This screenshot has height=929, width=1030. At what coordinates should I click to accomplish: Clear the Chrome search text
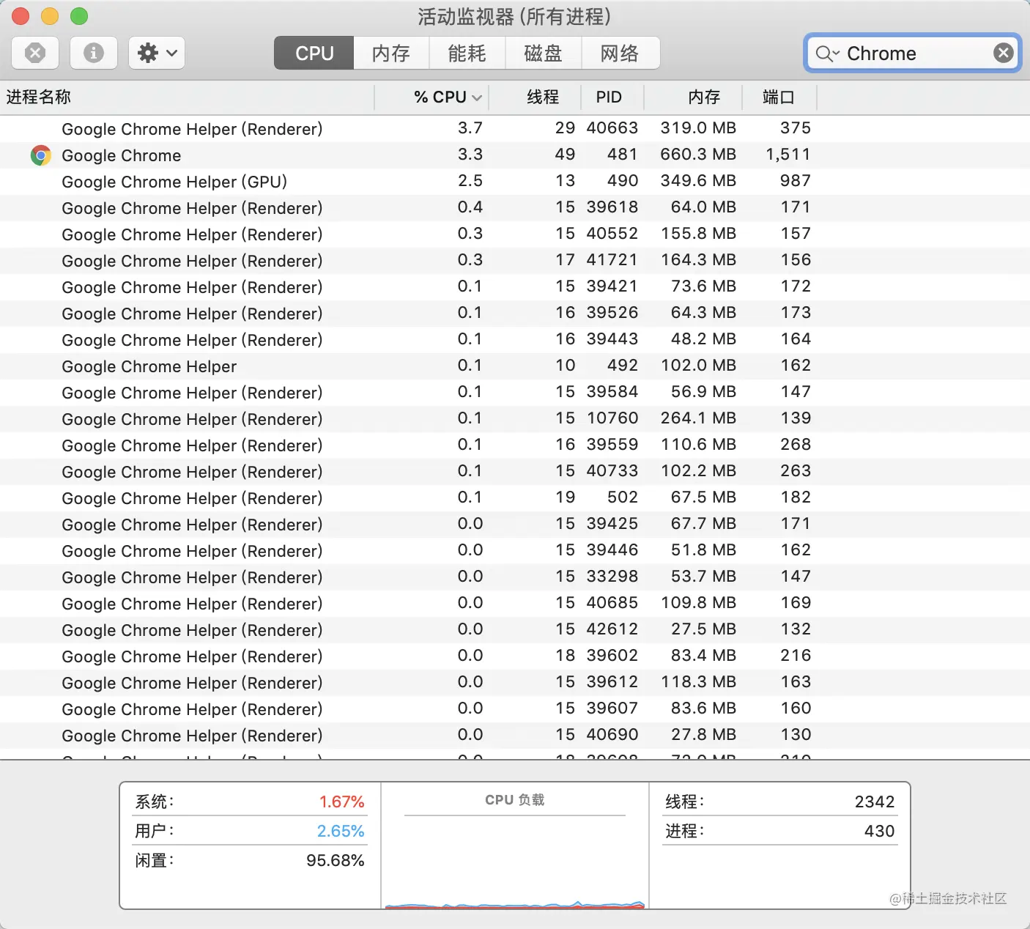tap(1004, 53)
